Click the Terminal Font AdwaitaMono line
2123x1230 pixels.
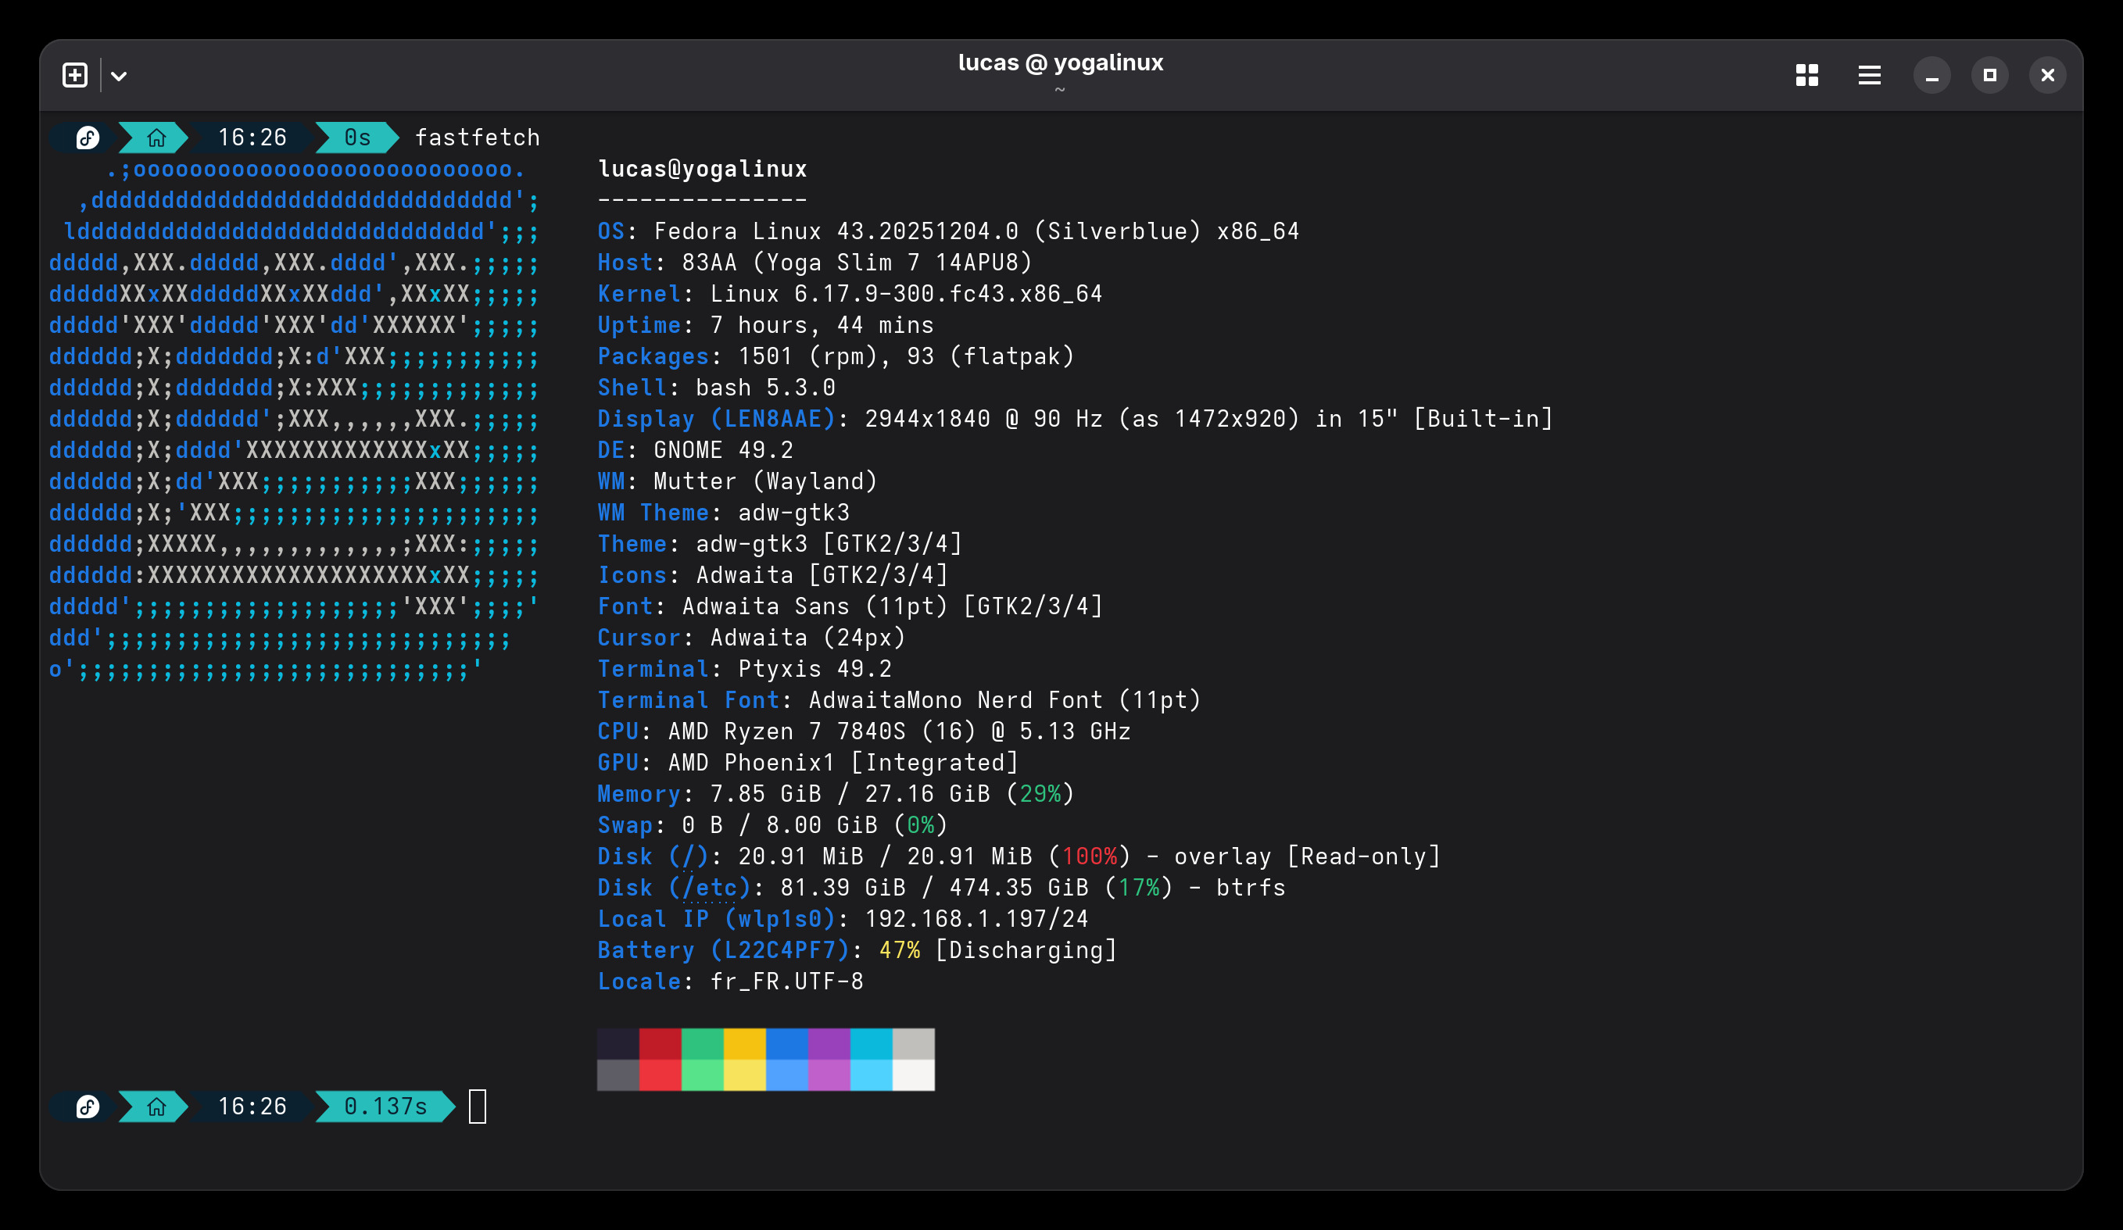tap(899, 700)
